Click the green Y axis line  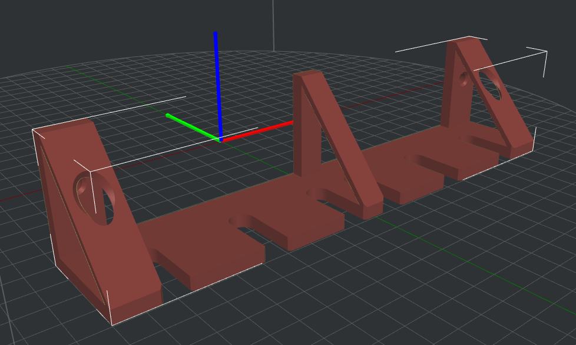[x=193, y=127]
